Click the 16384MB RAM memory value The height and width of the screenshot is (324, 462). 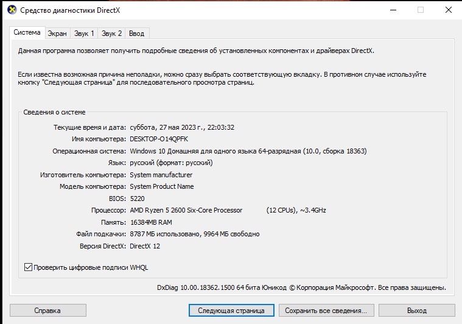click(x=151, y=222)
